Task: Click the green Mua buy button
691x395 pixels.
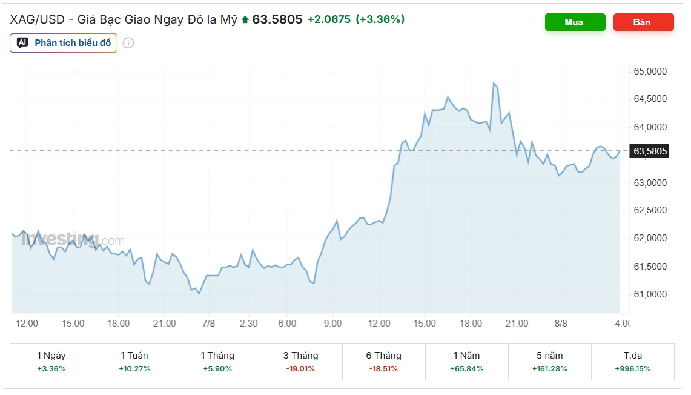Action: pos(575,22)
